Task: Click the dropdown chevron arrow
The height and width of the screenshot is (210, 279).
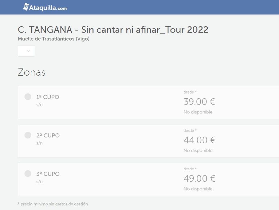Action: pyautogui.click(x=28, y=51)
